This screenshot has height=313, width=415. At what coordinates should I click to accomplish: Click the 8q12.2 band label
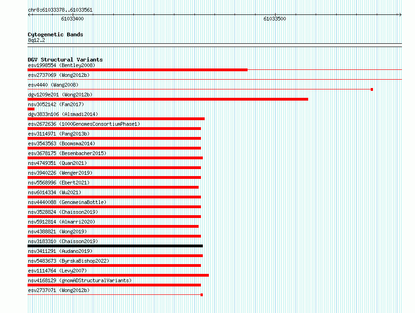click(x=36, y=40)
